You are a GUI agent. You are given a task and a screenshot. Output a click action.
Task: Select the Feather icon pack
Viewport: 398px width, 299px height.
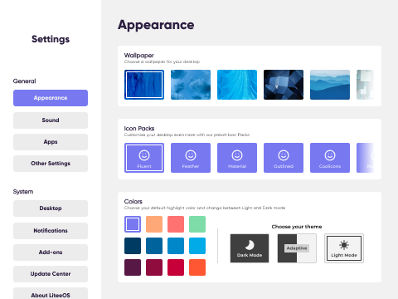(191, 158)
